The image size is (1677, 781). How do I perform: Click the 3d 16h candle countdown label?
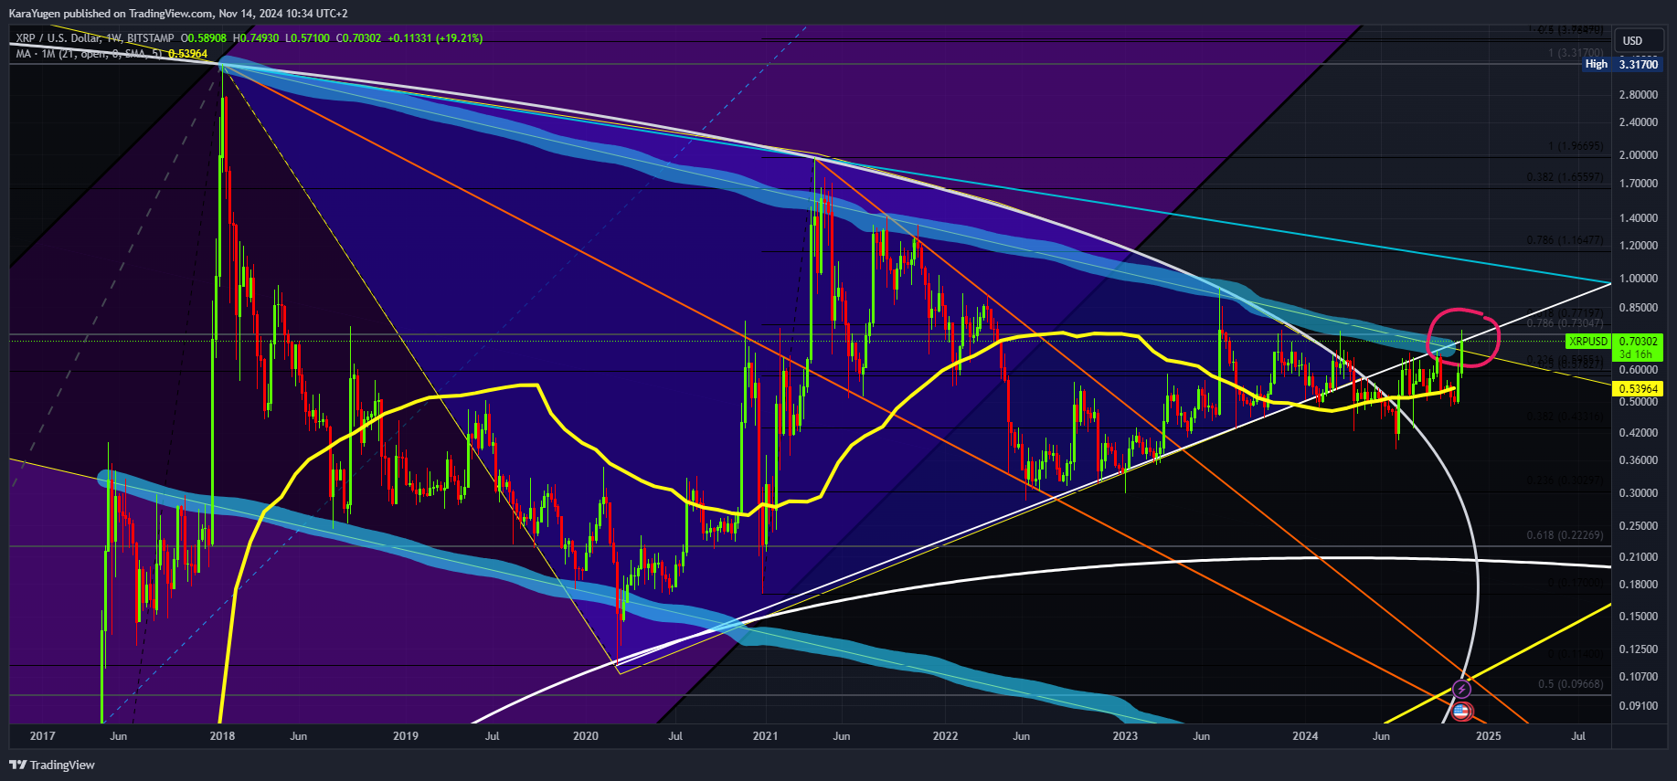point(1636,354)
